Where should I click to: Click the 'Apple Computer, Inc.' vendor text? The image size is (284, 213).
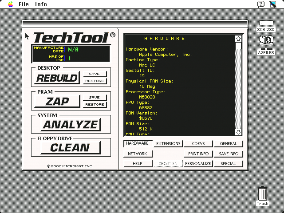pos(166,55)
